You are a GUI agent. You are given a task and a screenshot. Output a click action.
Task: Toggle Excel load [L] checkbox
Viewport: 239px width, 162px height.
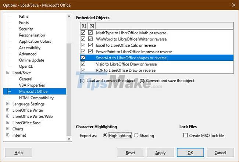[x=83, y=45]
